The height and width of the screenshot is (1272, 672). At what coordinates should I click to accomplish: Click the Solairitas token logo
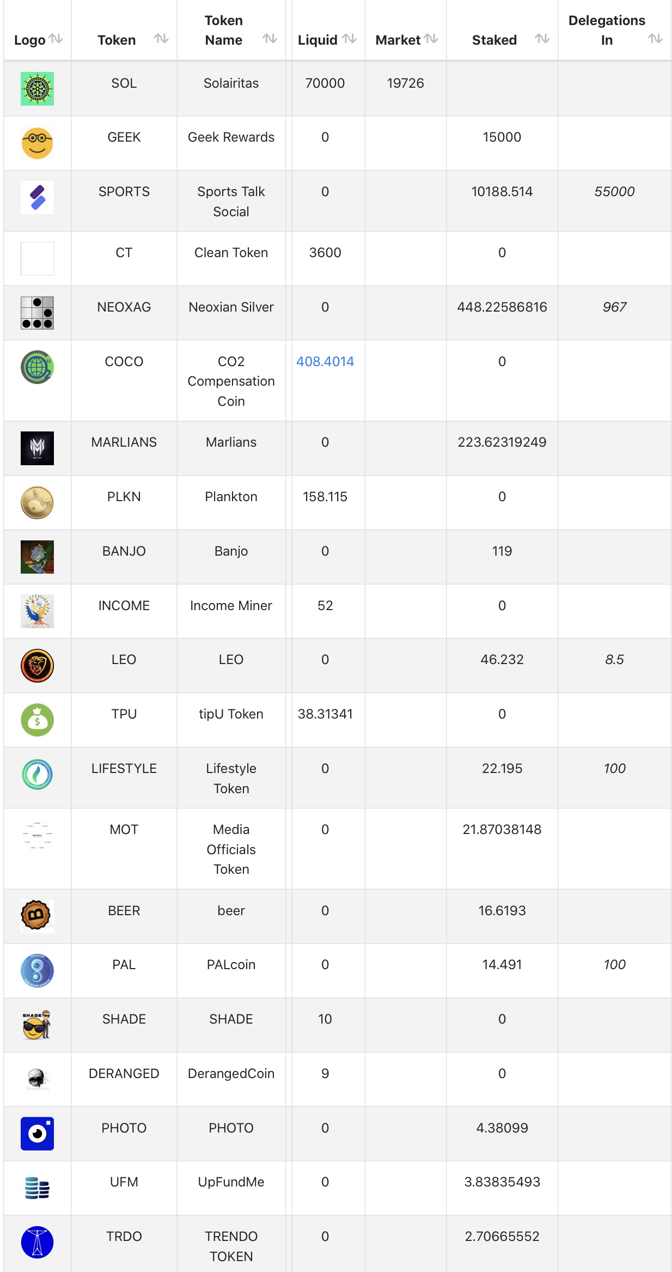click(x=37, y=89)
